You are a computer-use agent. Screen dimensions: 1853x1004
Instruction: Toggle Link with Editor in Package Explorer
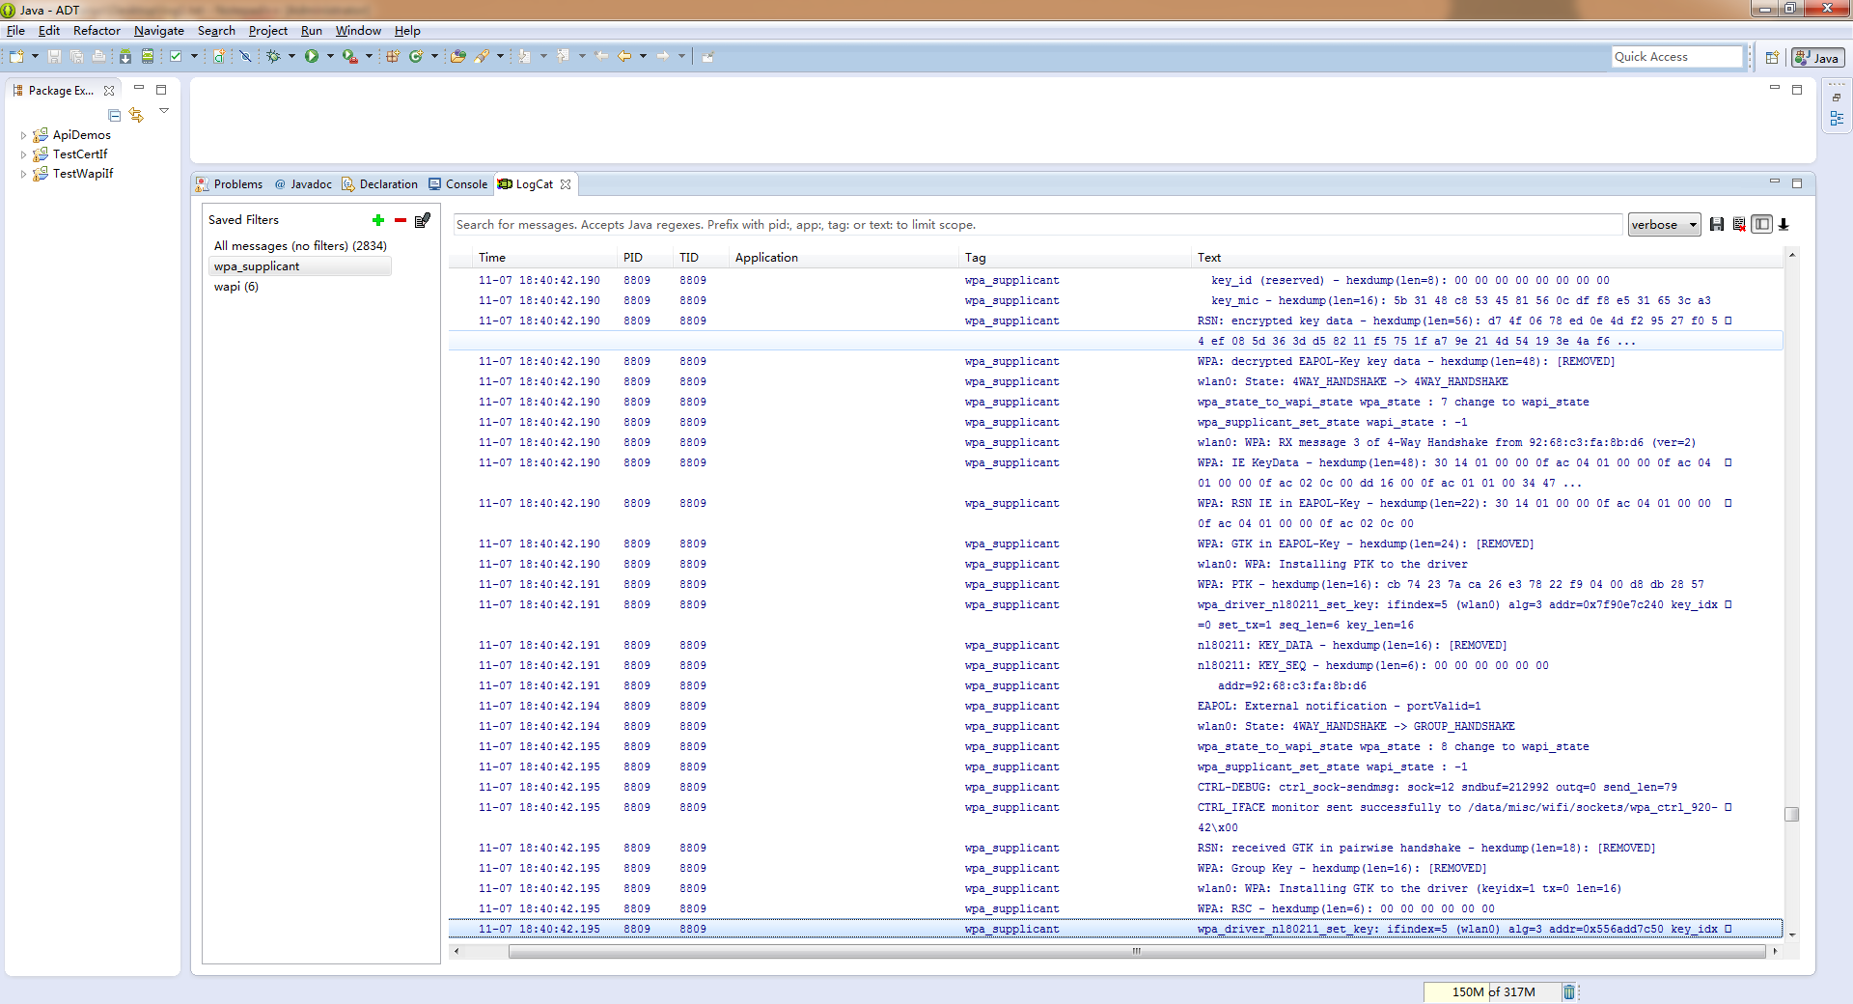[136, 115]
